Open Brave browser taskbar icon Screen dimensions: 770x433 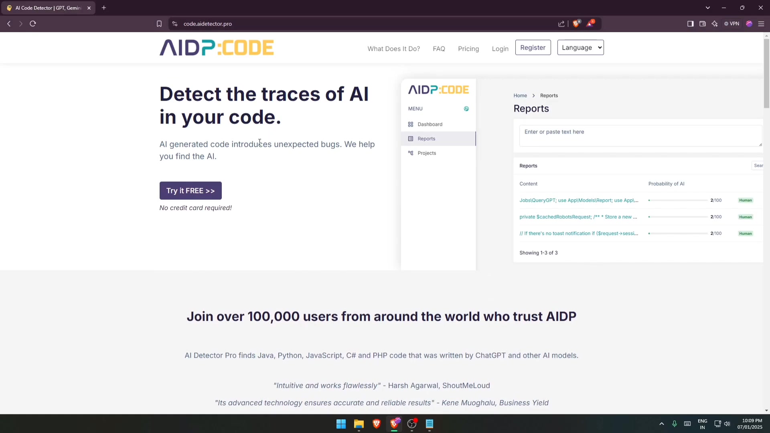point(376,424)
